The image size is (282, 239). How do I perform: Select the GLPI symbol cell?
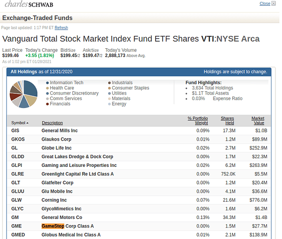(x=17, y=165)
